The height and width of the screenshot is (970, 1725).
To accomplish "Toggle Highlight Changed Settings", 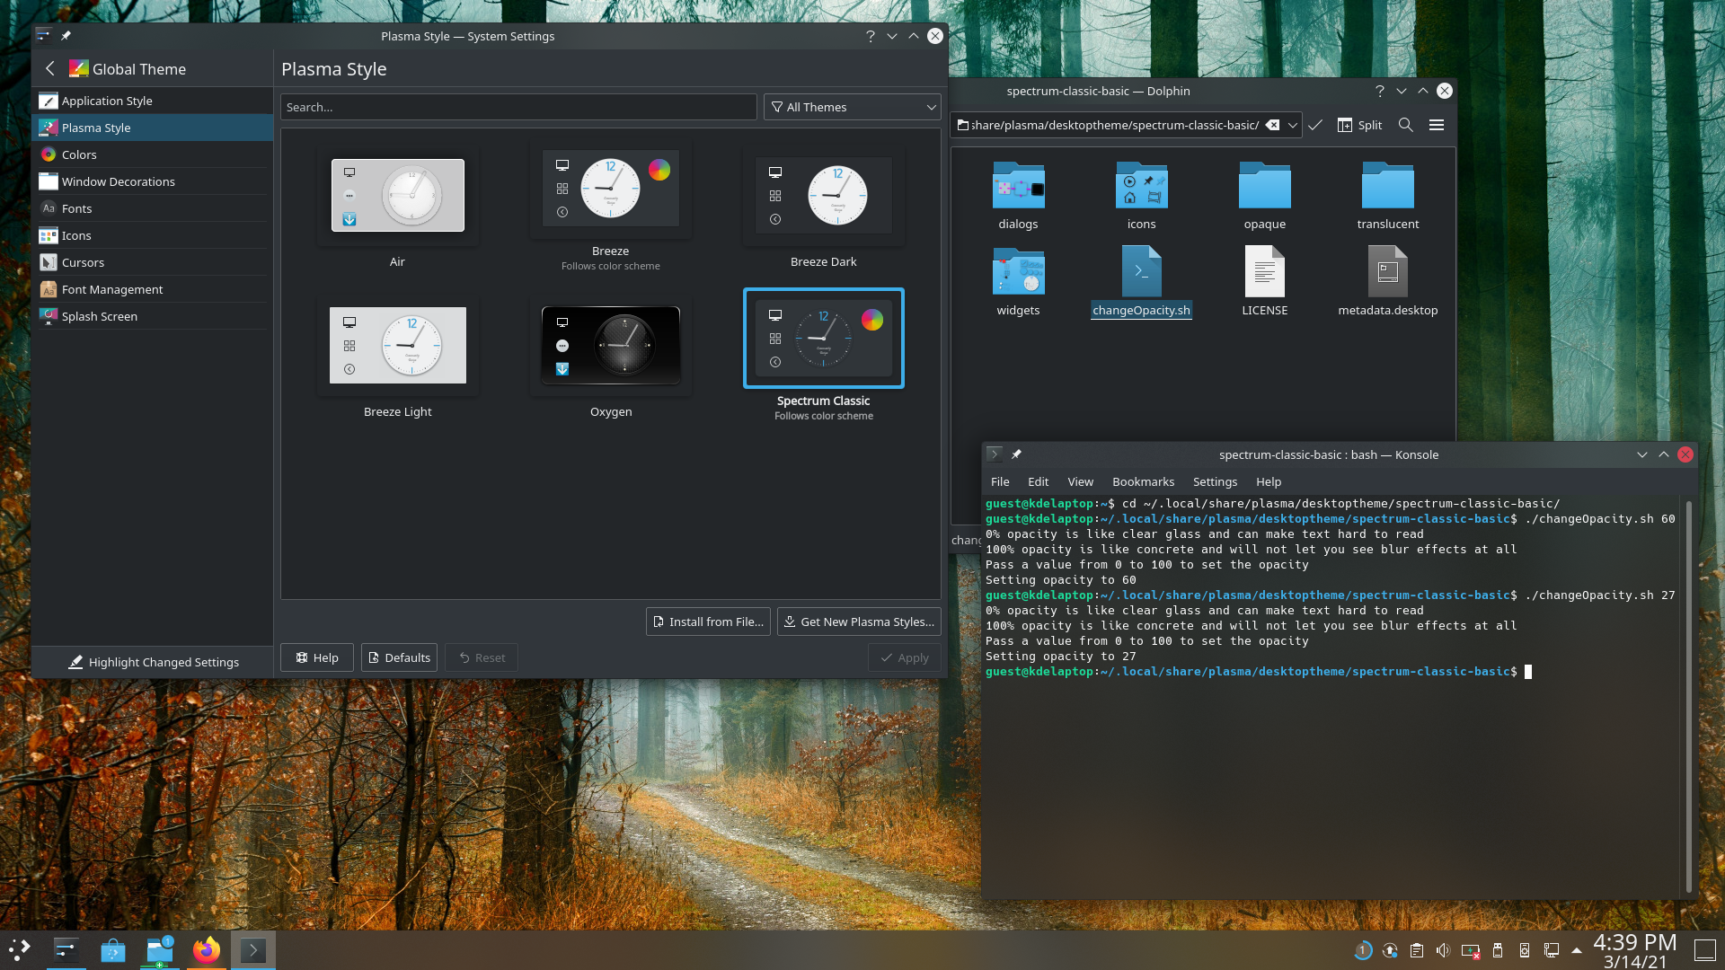I will coord(154,662).
